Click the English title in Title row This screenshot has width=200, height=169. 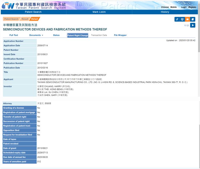pos(72,75)
